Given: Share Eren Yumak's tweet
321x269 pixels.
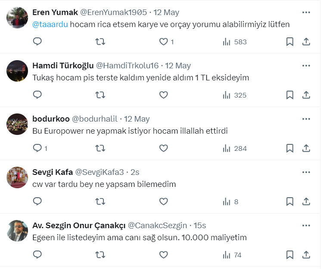Looking at the screenshot, I should (306, 42).
